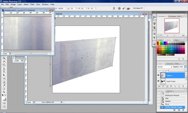Select the Path Selection arrow tool
Screen dimensions: 188x113
click(4, 75)
